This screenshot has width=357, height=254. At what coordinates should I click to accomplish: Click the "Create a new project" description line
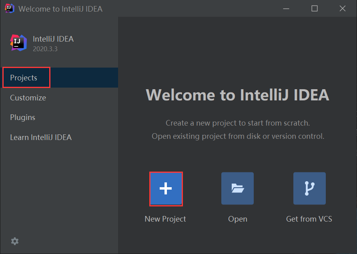point(238,123)
